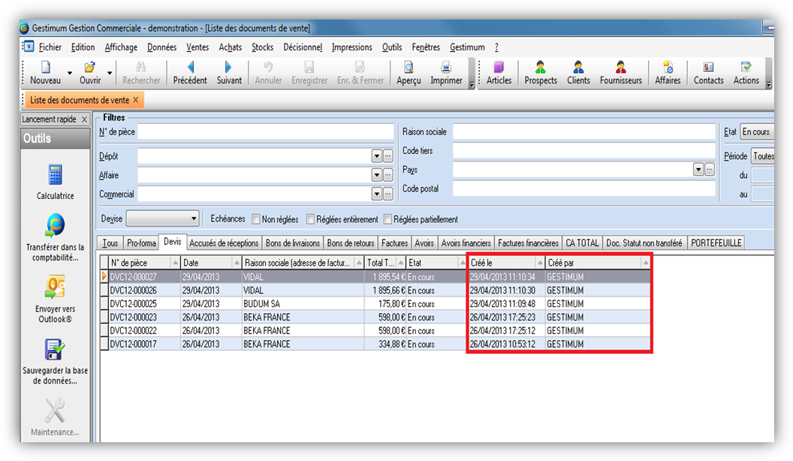Click the Enr. & Fermer icon

(x=360, y=68)
